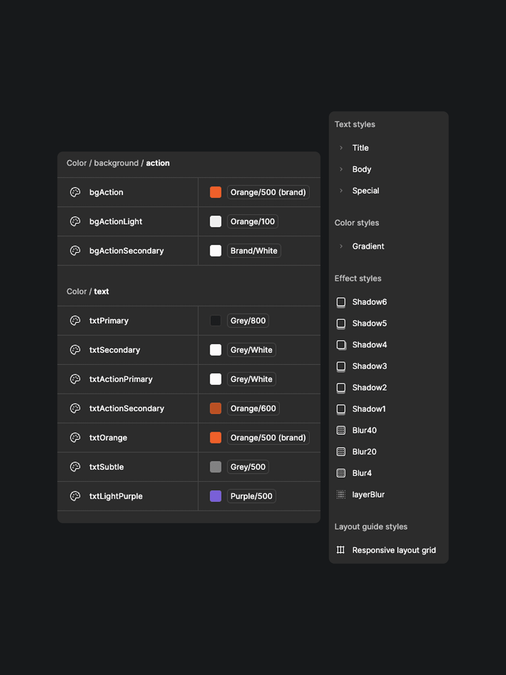
Task: Click 'Color' in the Color / text breadcrumb
Action: [76, 291]
